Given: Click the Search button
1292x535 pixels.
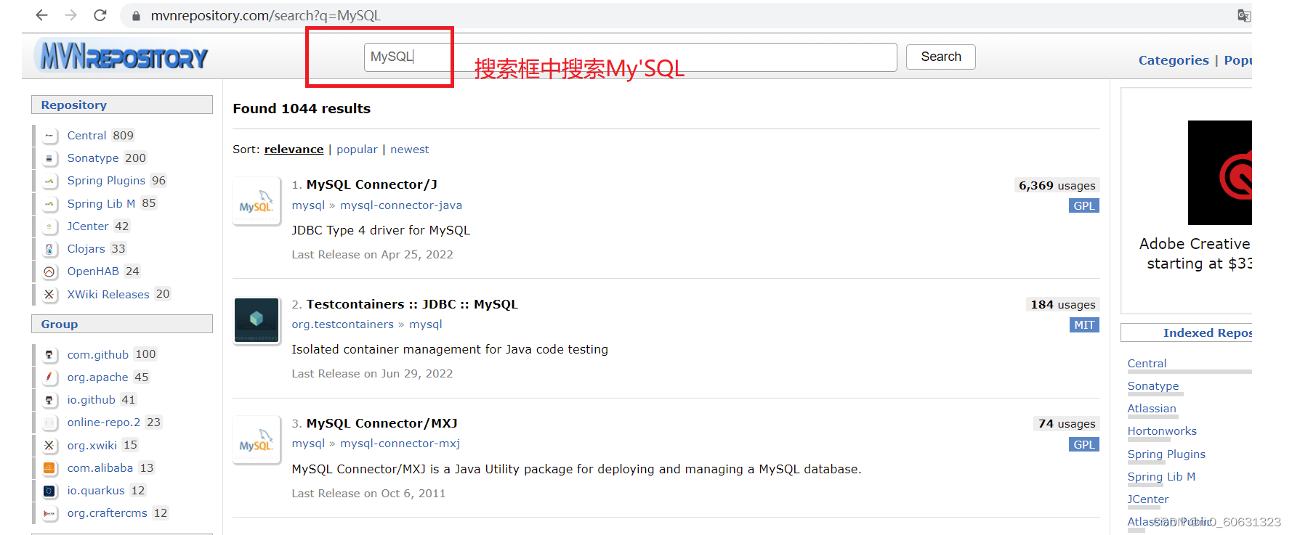Looking at the screenshot, I should tap(940, 57).
